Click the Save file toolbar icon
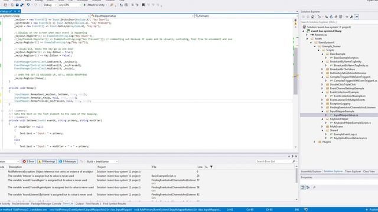 coord(17,5)
